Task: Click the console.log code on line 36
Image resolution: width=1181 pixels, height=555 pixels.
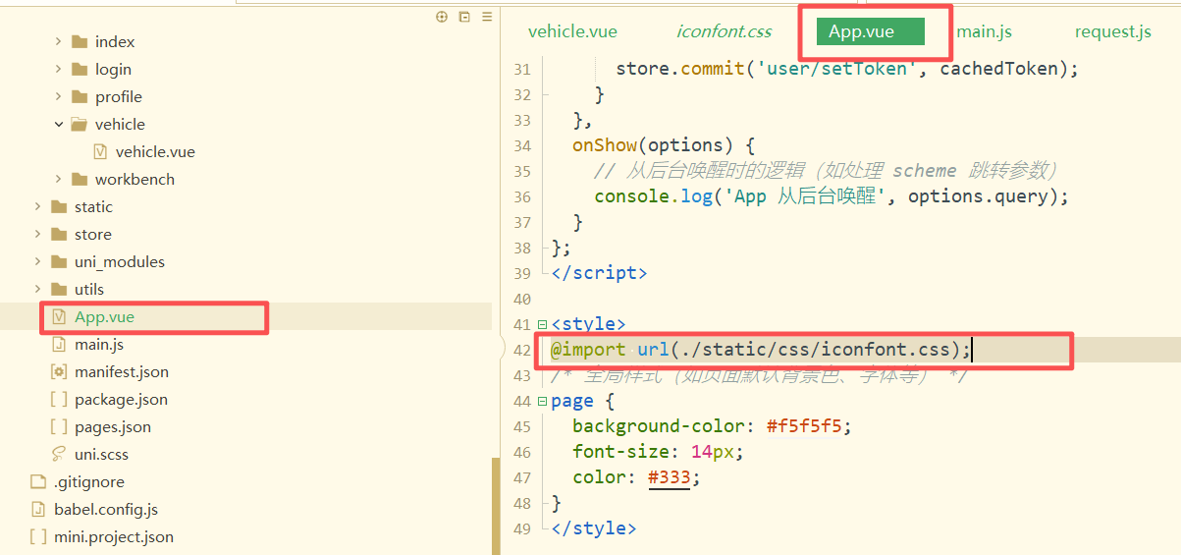Action: (x=832, y=196)
